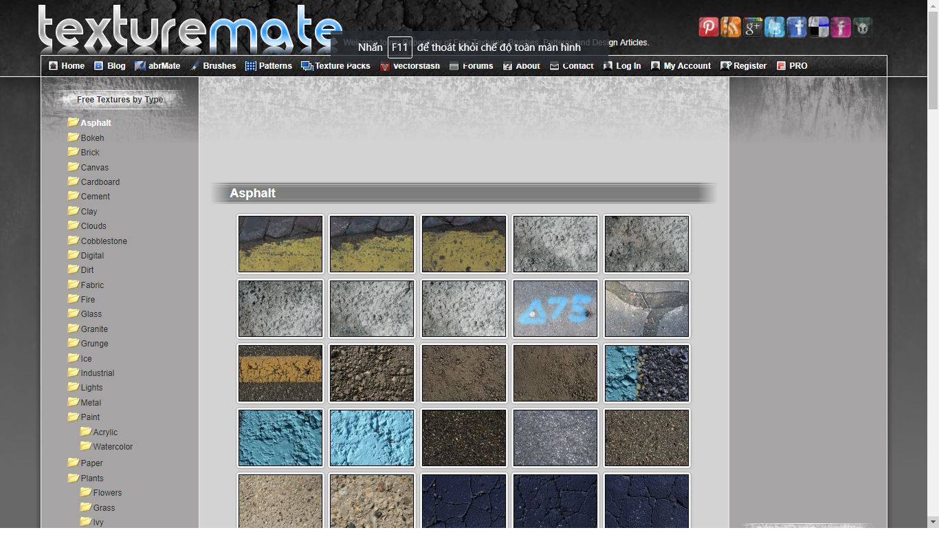Open the half-blue half-dark asphalt thumbnail
939x550 pixels.
(x=647, y=373)
